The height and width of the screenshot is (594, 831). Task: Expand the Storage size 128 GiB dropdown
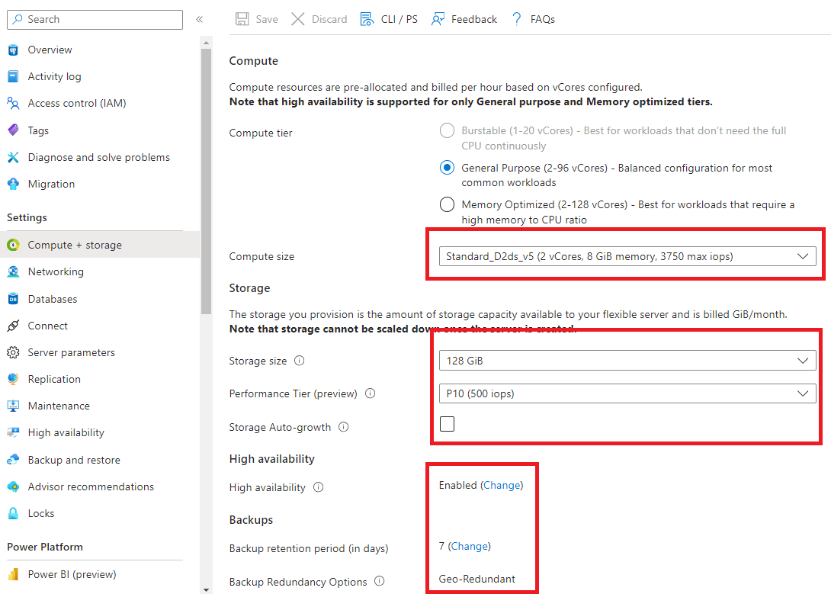click(627, 361)
